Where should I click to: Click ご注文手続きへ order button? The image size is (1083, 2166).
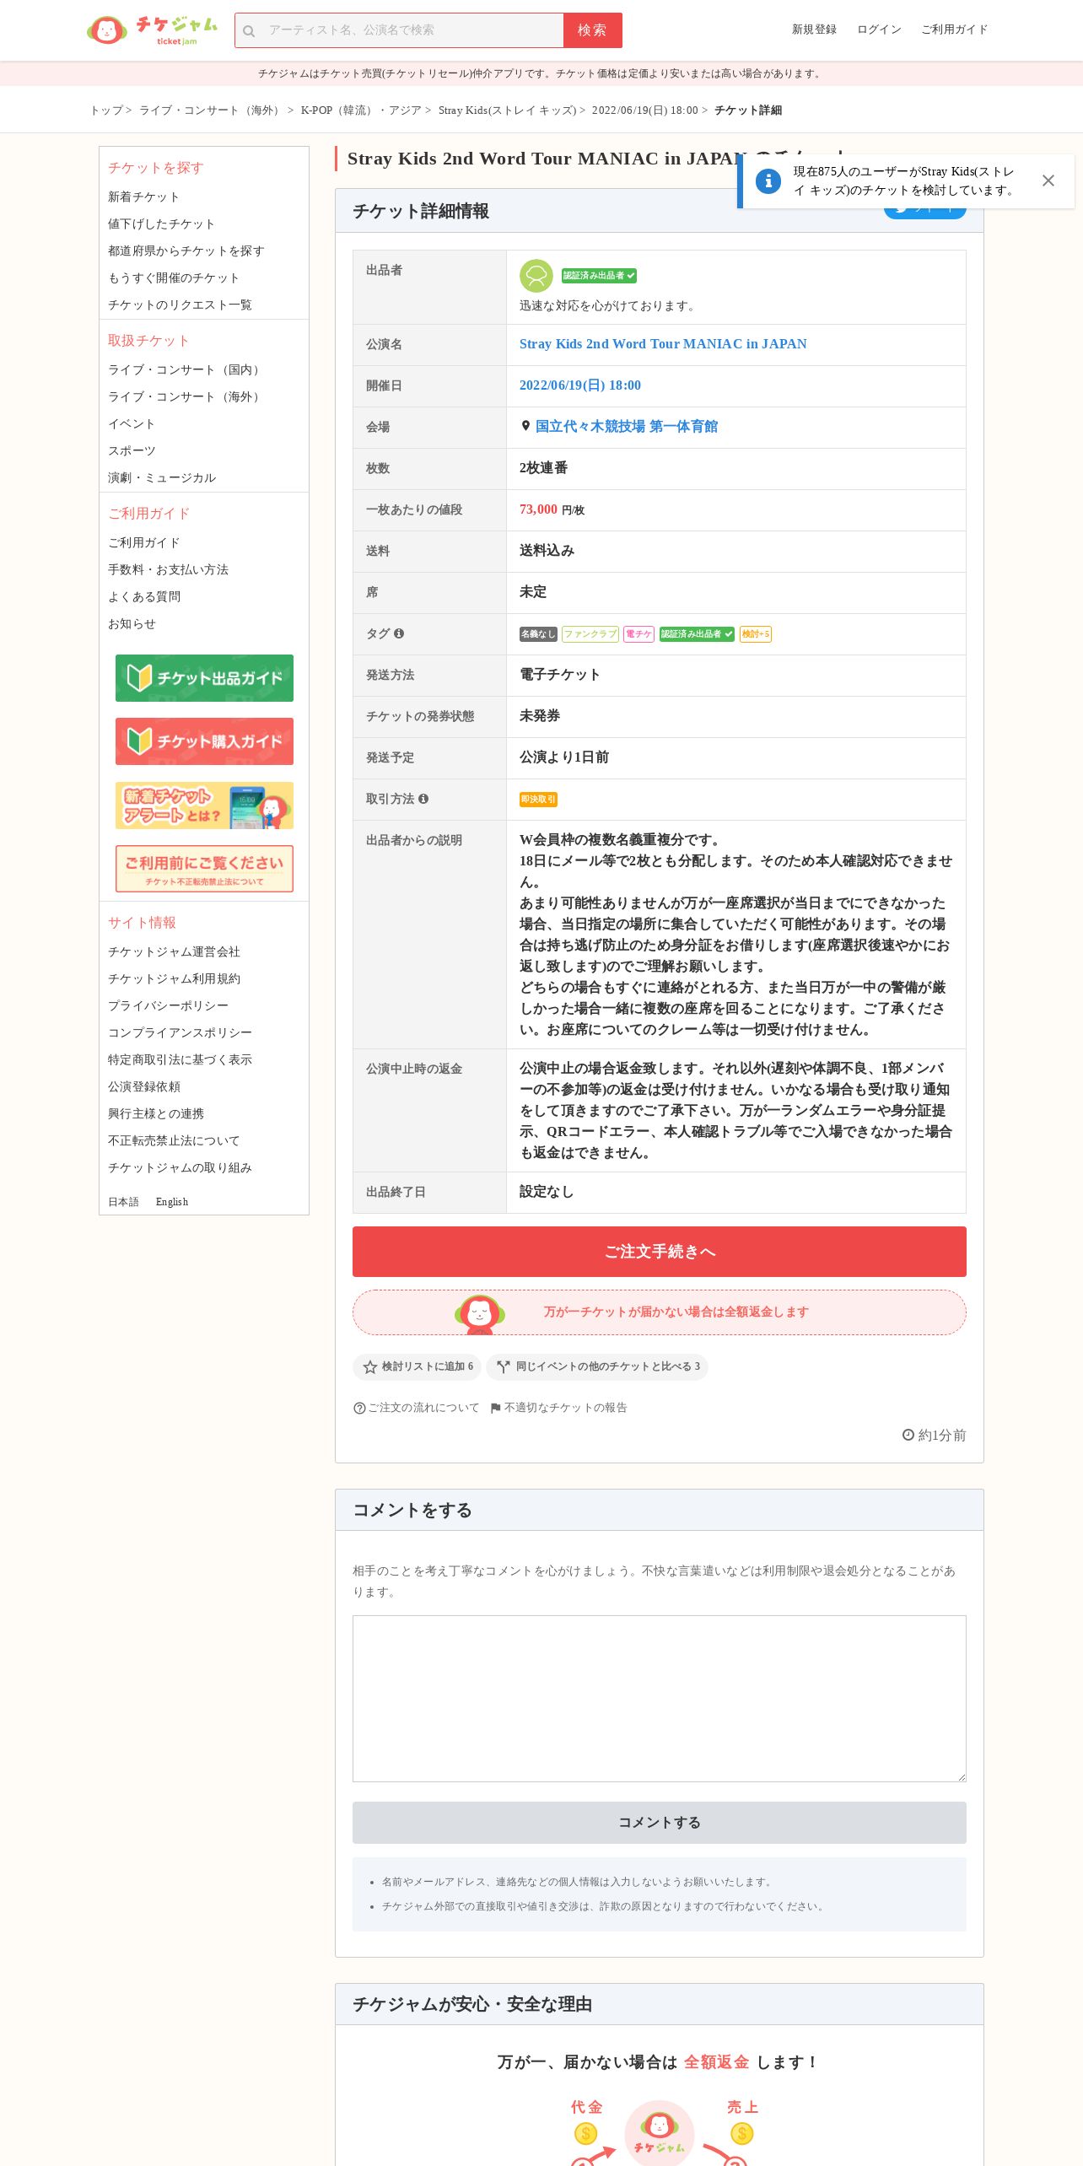click(x=660, y=1252)
